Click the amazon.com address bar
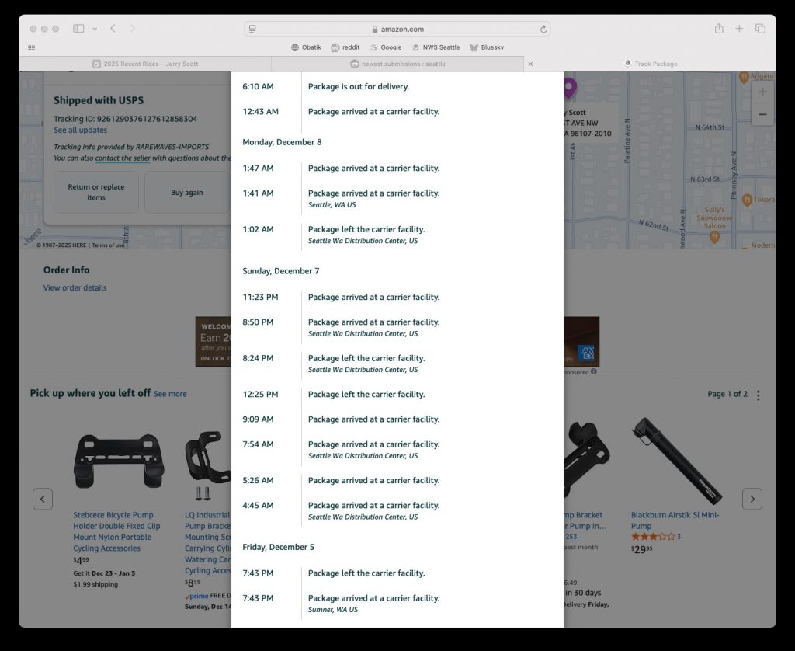The image size is (795, 651). coord(397,30)
